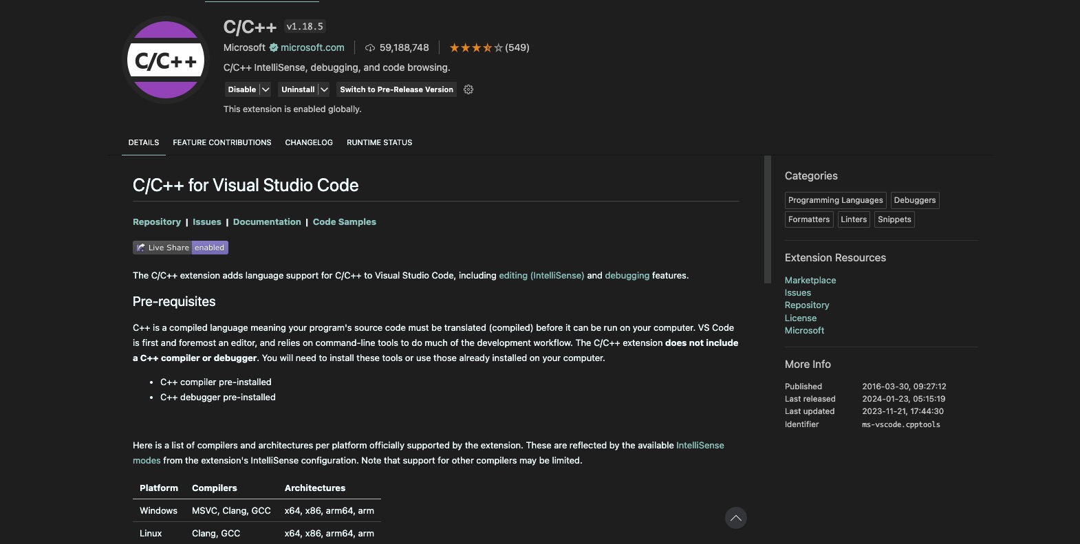1080x544 pixels.
Task: Click the C/C++ extension logo icon
Action: (166, 61)
